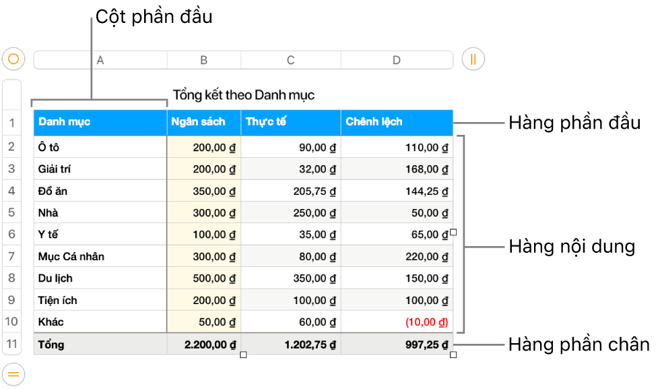Screen dimensions: 660x389
Task: Click the add columns handle icon
Action: pos(473,59)
